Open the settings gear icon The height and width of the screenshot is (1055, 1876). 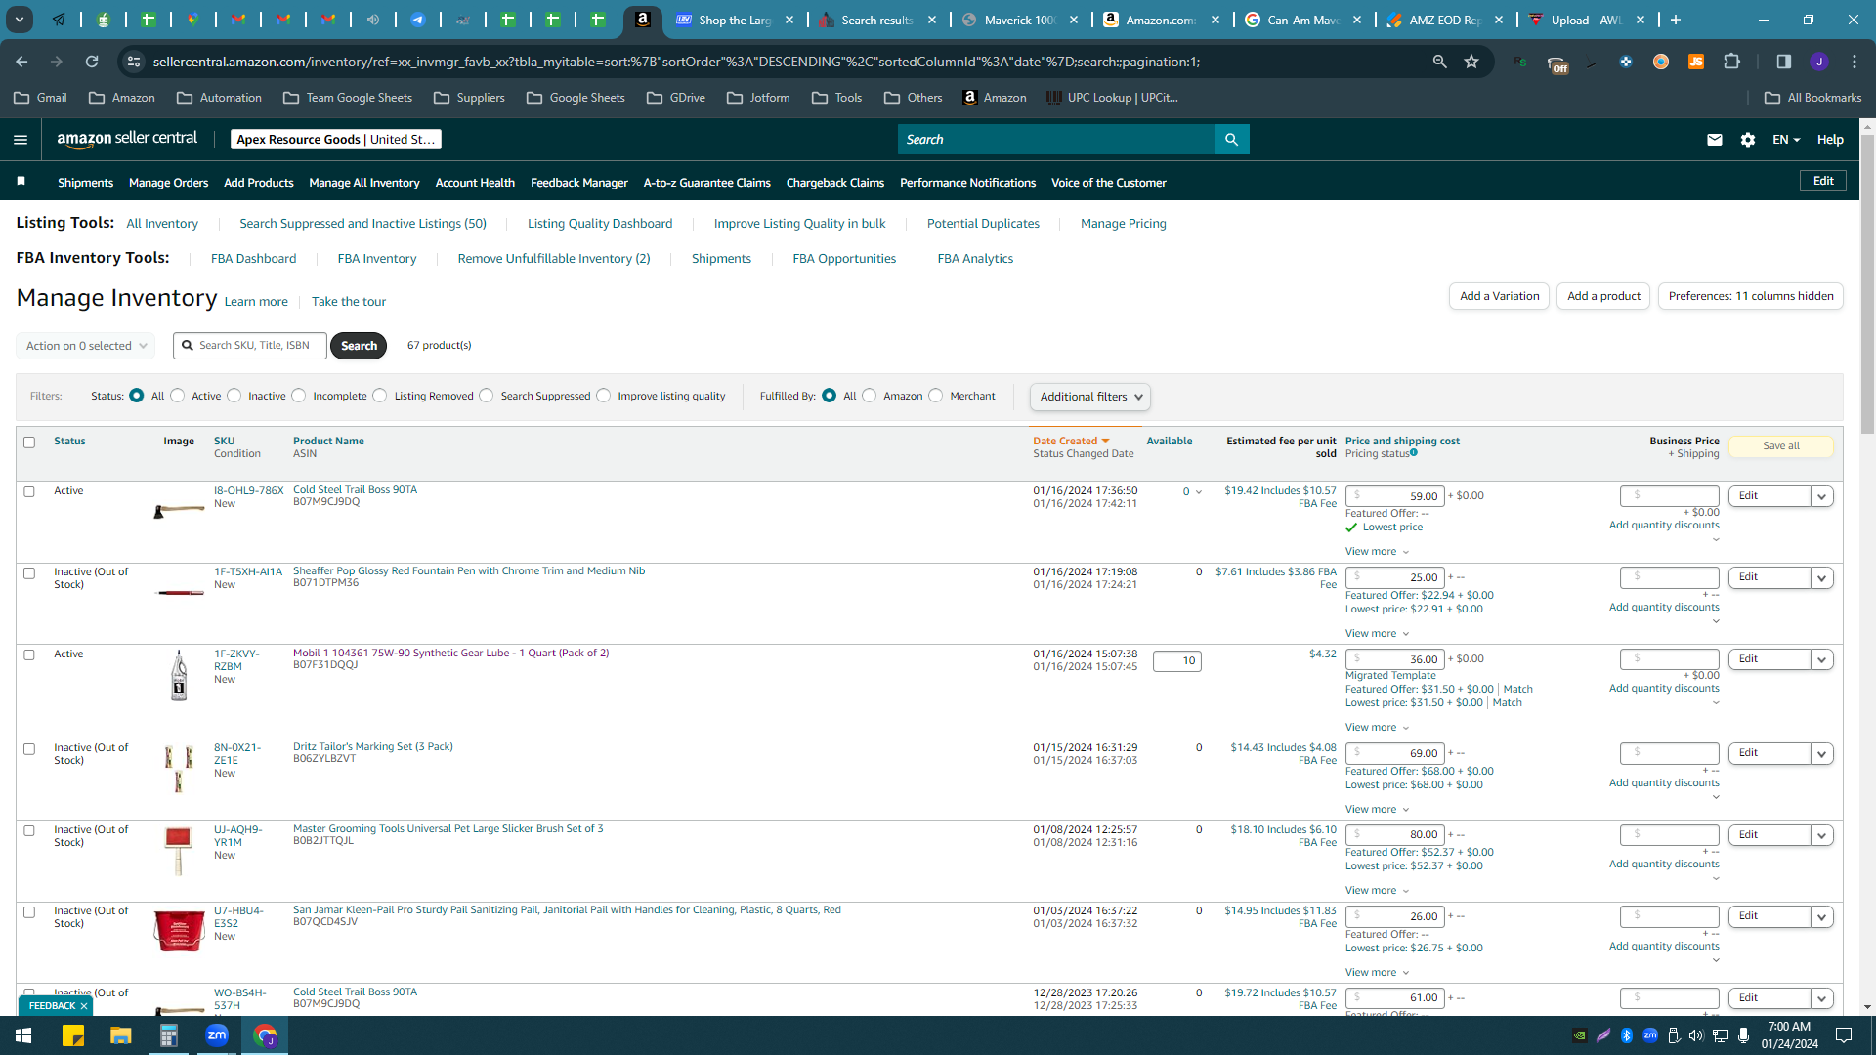pyautogui.click(x=1748, y=140)
